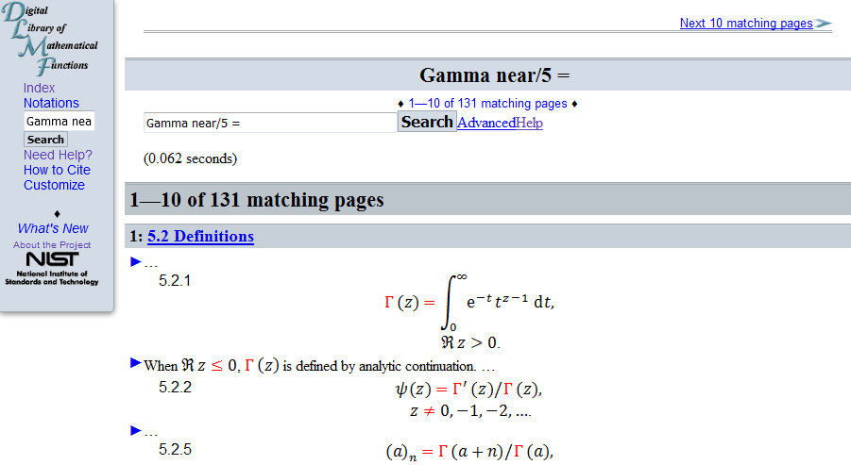Open the Advanced search link
Screen dimensions: 851x465
[x=486, y=123]
